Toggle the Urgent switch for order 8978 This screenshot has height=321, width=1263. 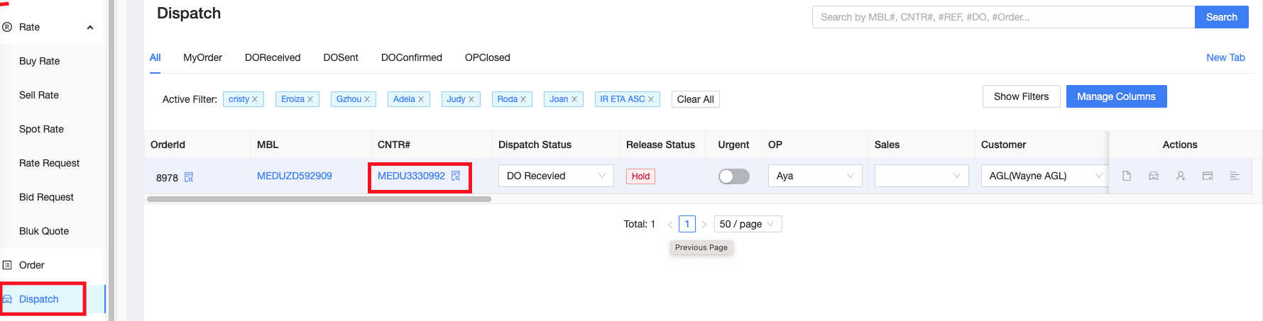point(733,176)
